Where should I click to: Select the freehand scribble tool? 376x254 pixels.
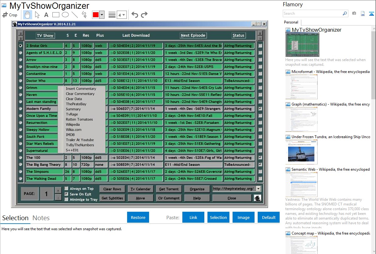(84, 15)
